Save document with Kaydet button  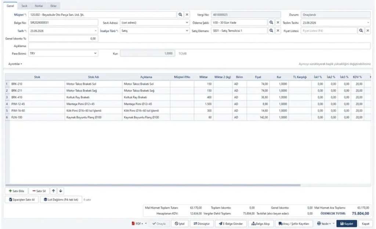(x=347, y=224)
